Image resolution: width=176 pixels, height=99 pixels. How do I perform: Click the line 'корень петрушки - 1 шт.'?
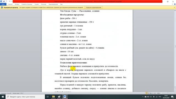pos(71,29)
